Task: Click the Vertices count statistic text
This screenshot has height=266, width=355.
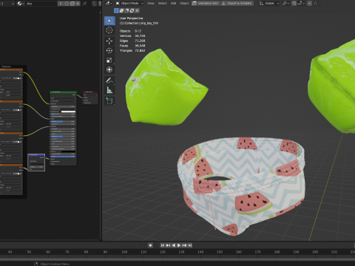Action: point(132,36)
